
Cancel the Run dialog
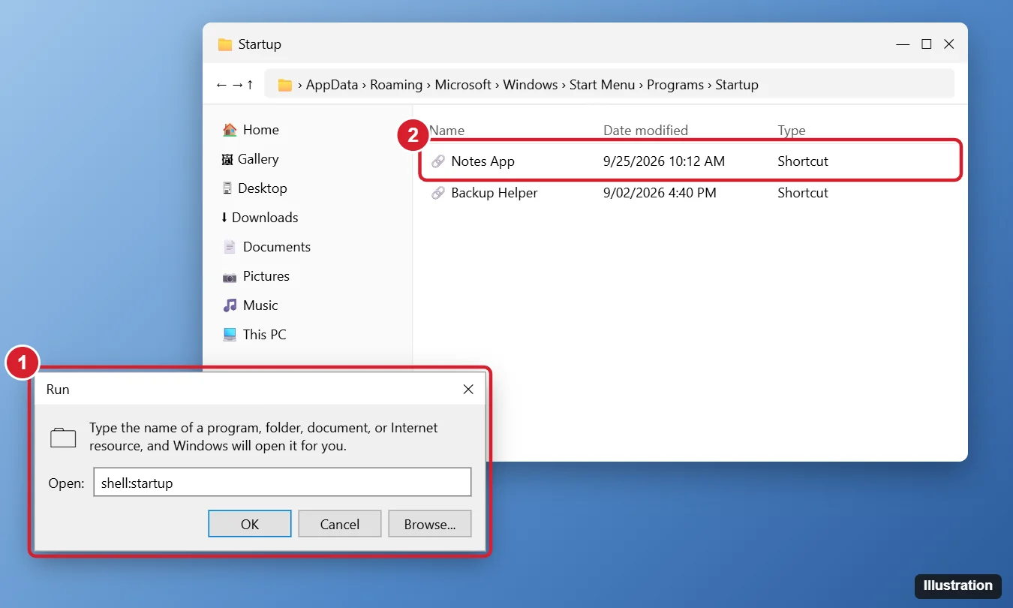pyautogui.click(x=340, y=524)
